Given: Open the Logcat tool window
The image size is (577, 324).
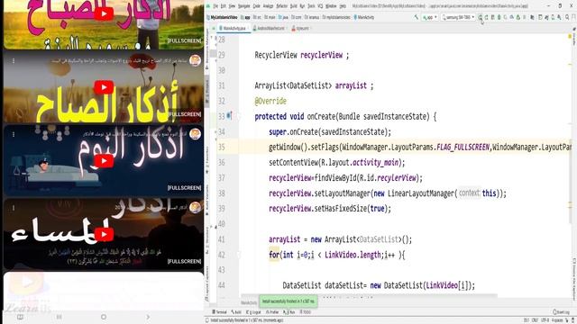Looking at the screenshot, I should (x=253, y=312).
